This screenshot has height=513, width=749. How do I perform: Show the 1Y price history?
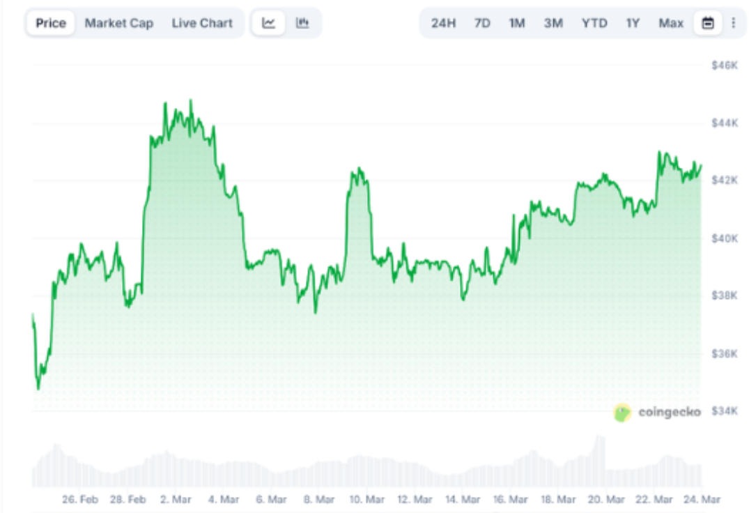[x=633, y=23]
